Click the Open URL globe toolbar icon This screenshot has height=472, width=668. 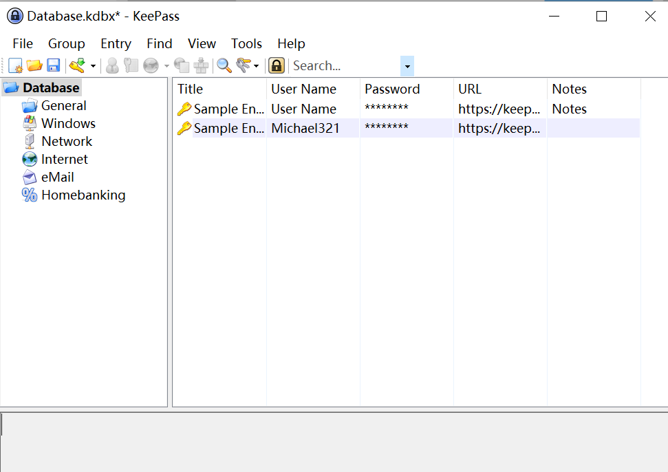pos(151,65)
